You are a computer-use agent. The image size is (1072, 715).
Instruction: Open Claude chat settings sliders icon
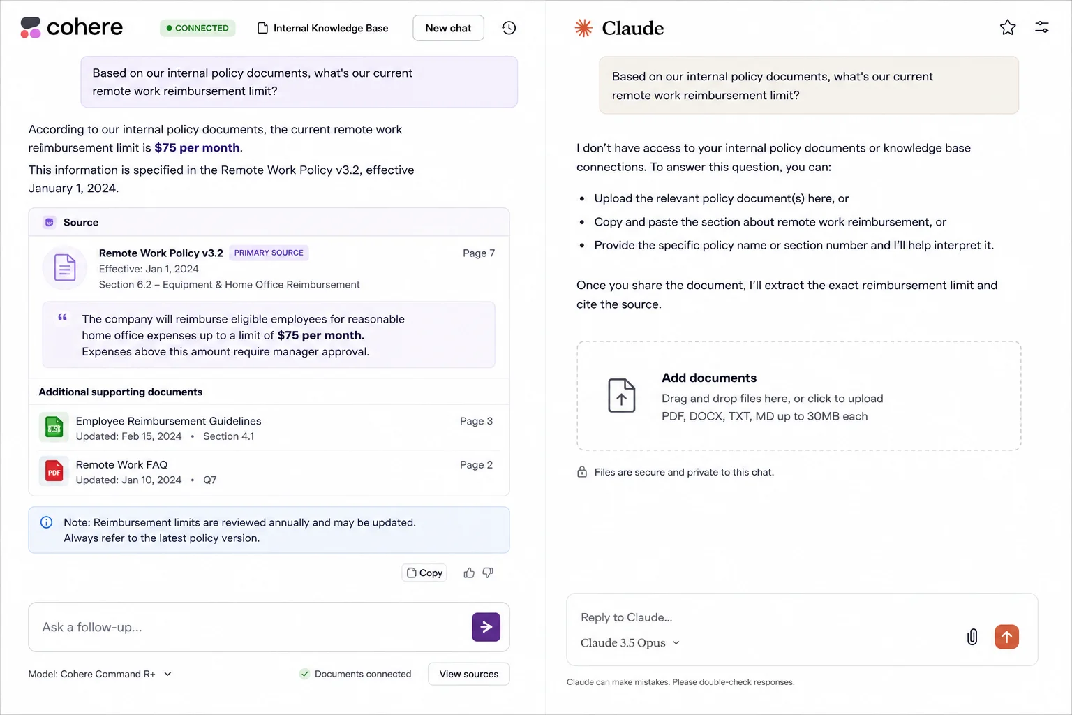pos(1042,27)
